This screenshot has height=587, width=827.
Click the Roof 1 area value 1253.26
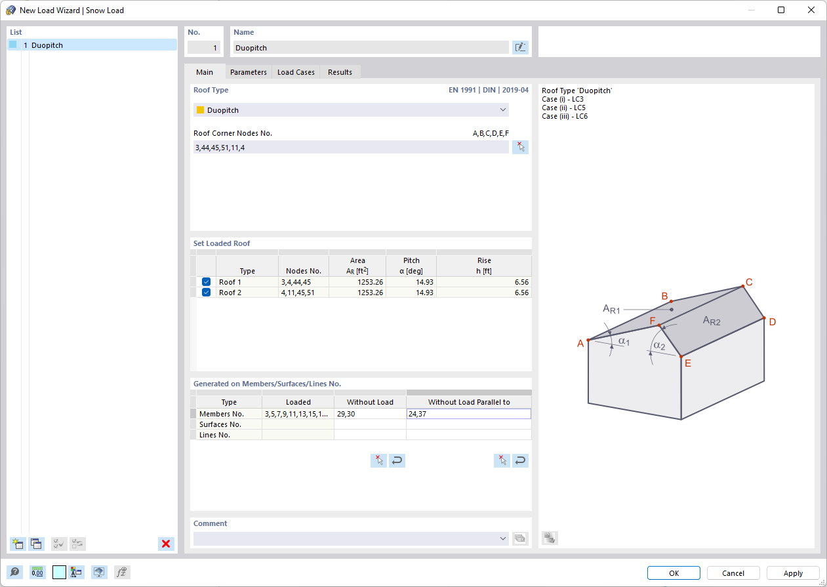pyautogui.click(x=357, y=282)
